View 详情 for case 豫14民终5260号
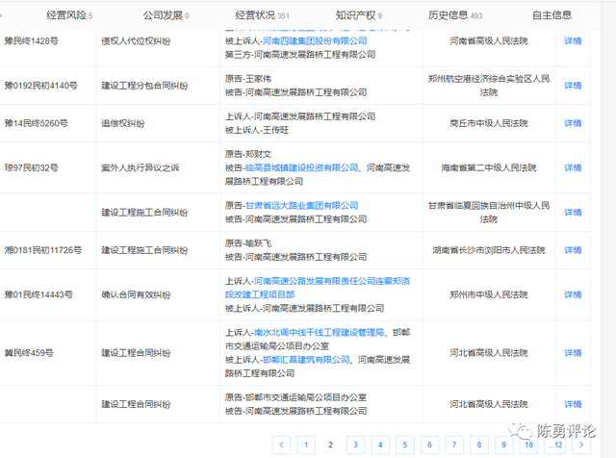Image resolution: width=616 pixels, height=458 pixels. 573,123
